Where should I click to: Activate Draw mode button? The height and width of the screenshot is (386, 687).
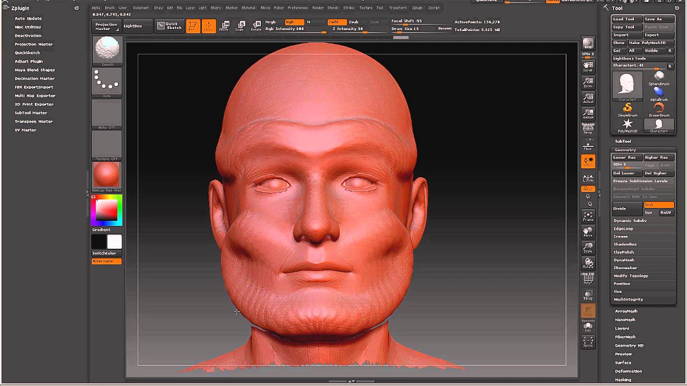208,26
